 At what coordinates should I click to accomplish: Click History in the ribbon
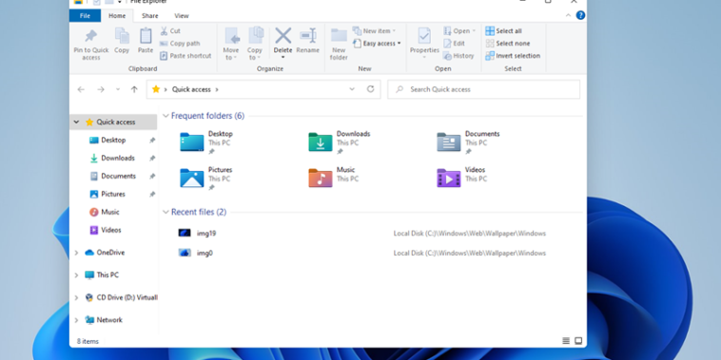(458, 55)
